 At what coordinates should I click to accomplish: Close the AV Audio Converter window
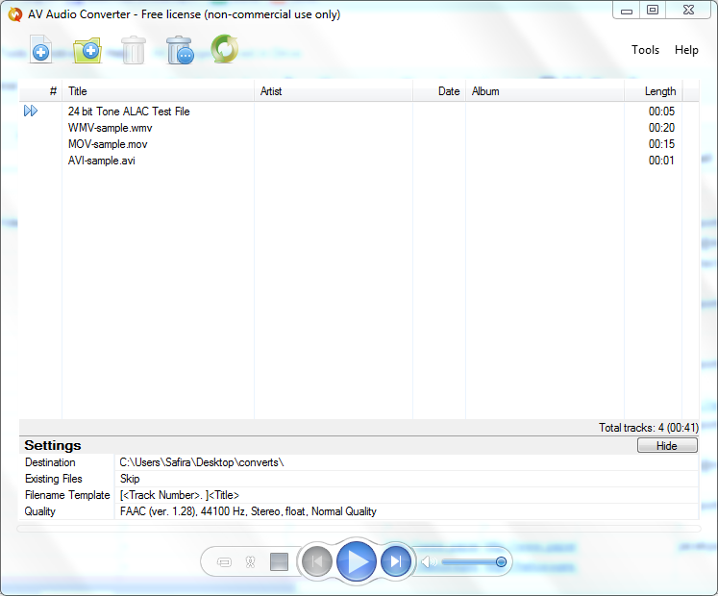click(689, 10)
